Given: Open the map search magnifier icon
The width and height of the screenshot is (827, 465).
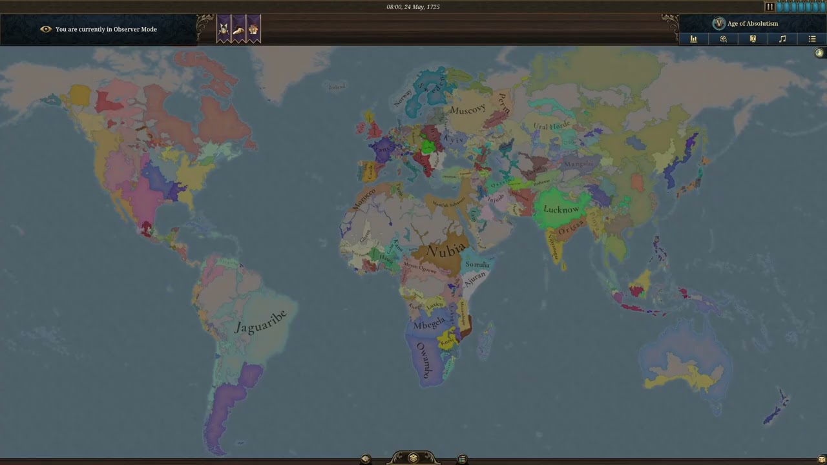Looking at the screenshot, I should click(723, 39).
